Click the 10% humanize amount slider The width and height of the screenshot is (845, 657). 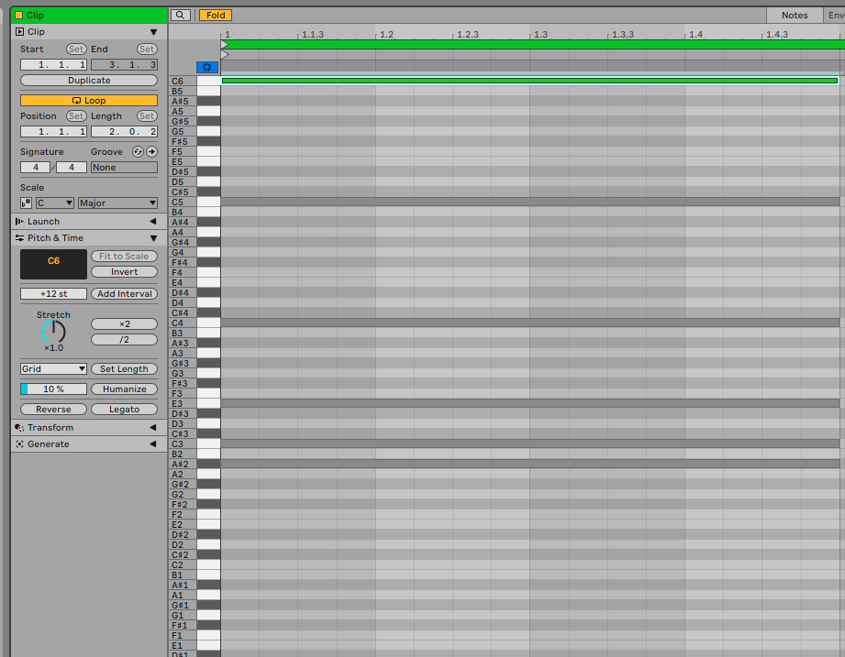click(53, 389)
